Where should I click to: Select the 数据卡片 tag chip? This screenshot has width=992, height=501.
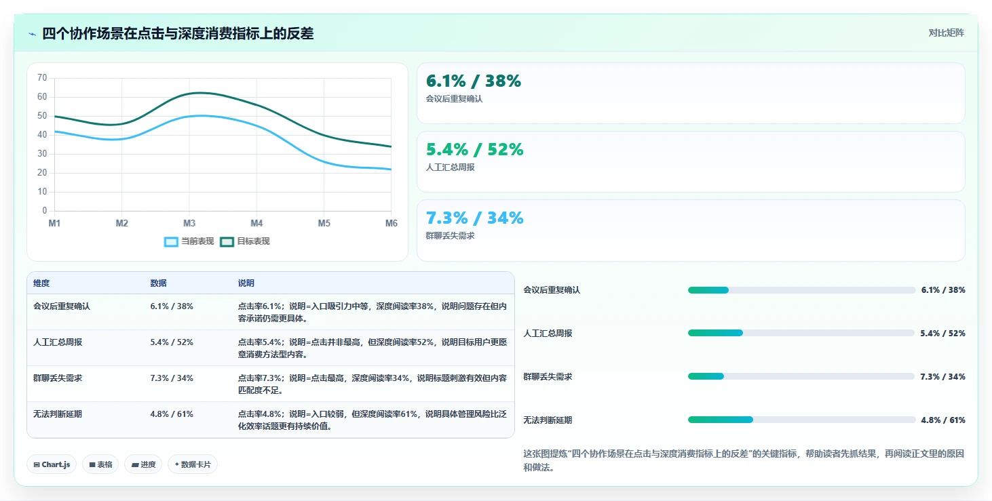click(x=193, y=464)
